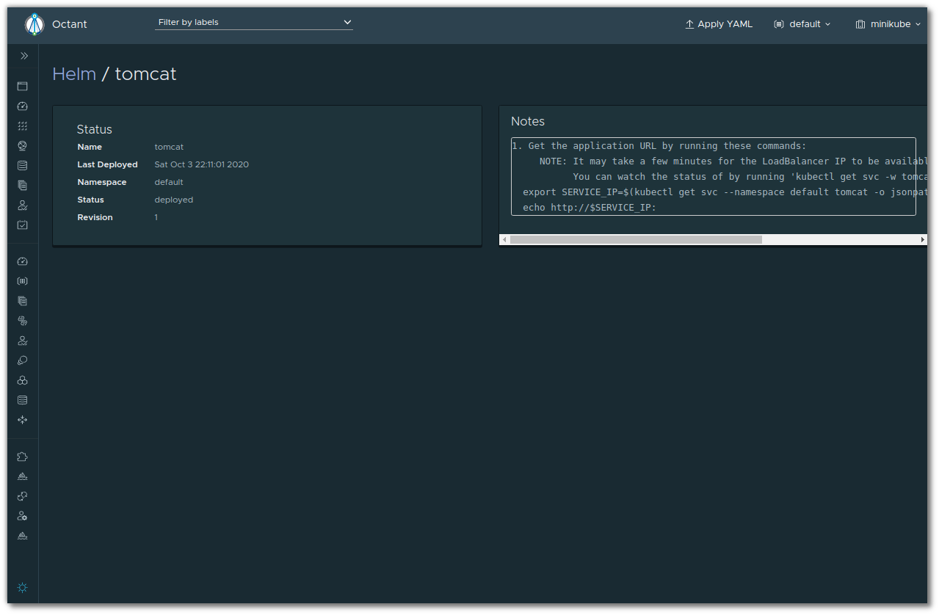Viewport: 939px width, 615px height.
Task: Open Port Forwards four-arrows icon
Action: click(23, 420)
